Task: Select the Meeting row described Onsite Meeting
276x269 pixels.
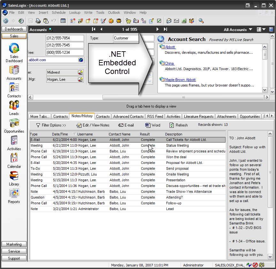Action: (127, 175)
